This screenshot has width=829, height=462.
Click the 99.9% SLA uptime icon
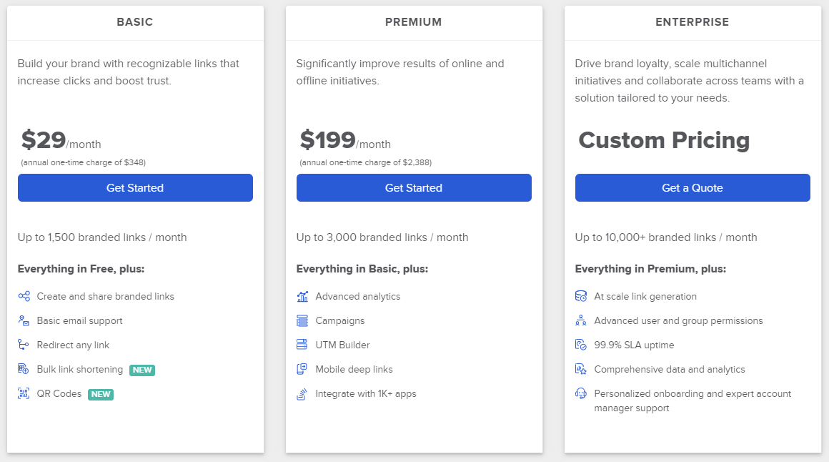point(581,345)
